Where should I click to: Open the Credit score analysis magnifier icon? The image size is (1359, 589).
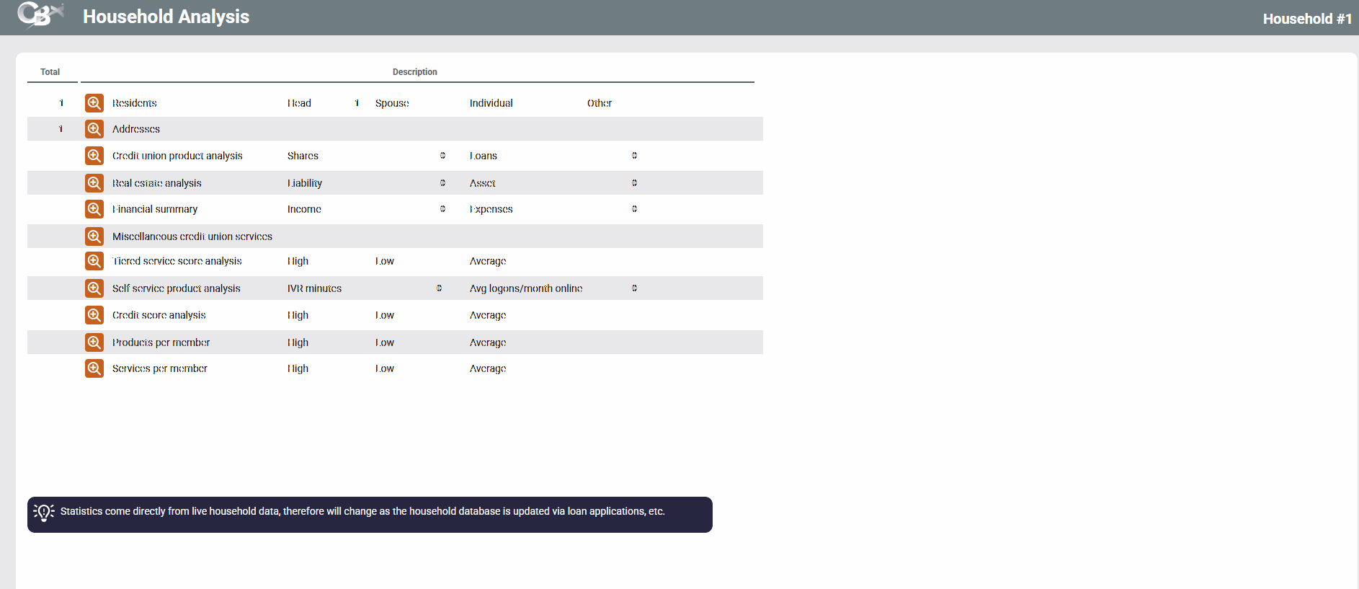94,315
